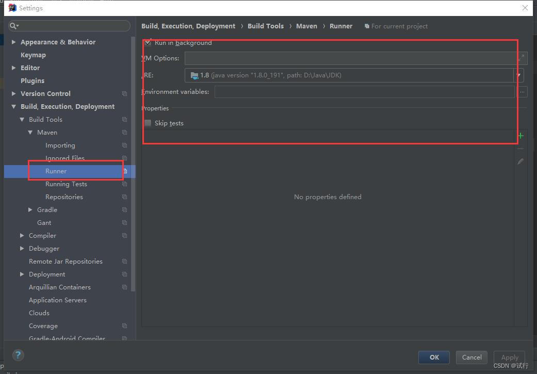
Task: Click the green plus add property icon
Action: (x=520, y=136)
